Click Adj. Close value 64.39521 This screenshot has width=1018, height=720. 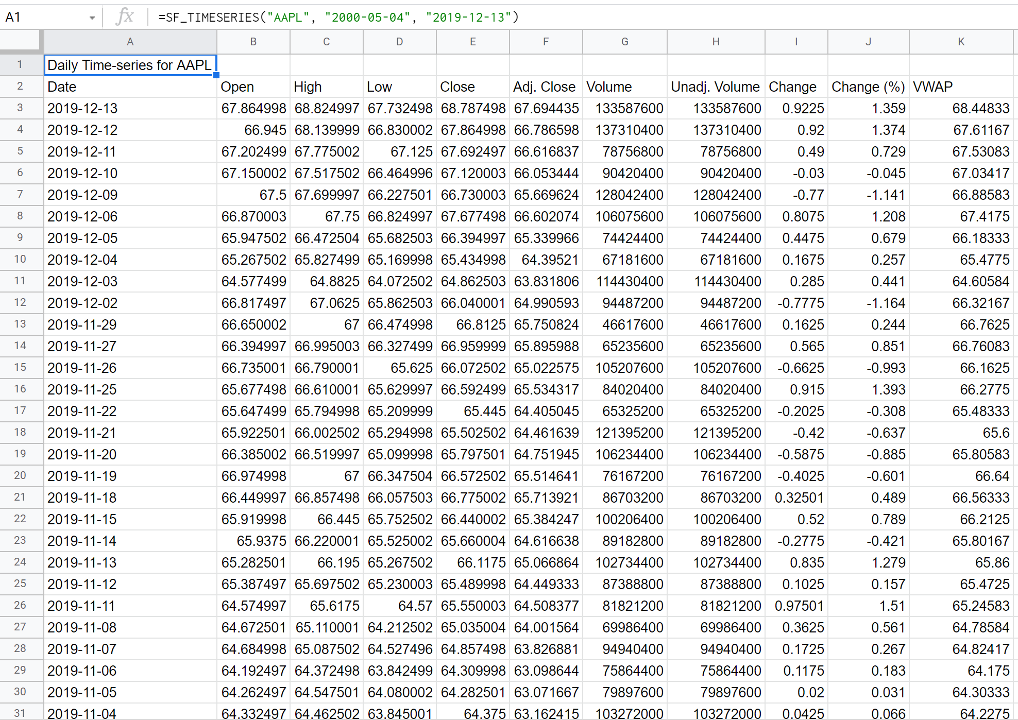tap(546, 260)
